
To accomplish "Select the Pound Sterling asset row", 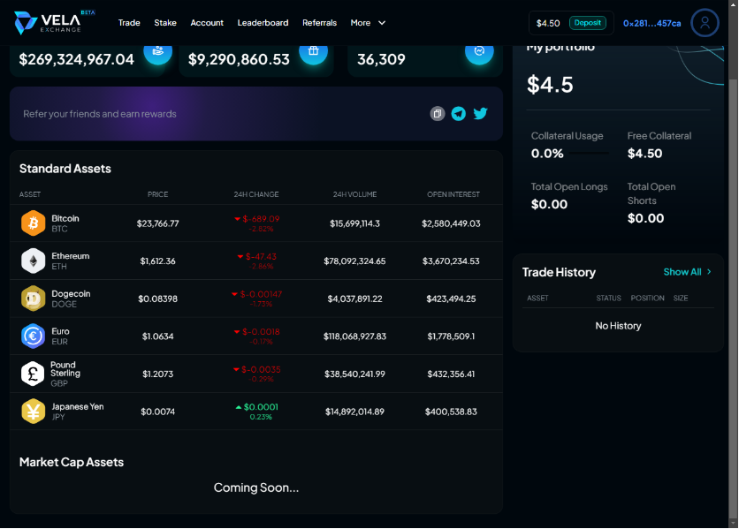I will click(x=256, y=374).
